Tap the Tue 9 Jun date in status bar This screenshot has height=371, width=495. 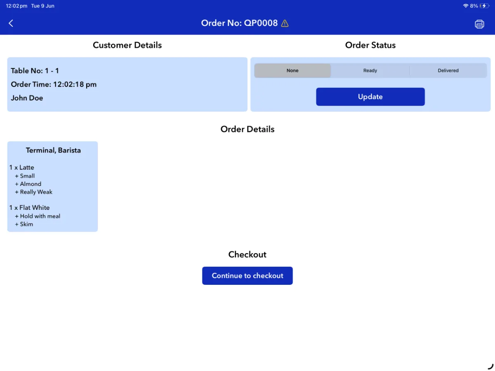coord(43,6)
